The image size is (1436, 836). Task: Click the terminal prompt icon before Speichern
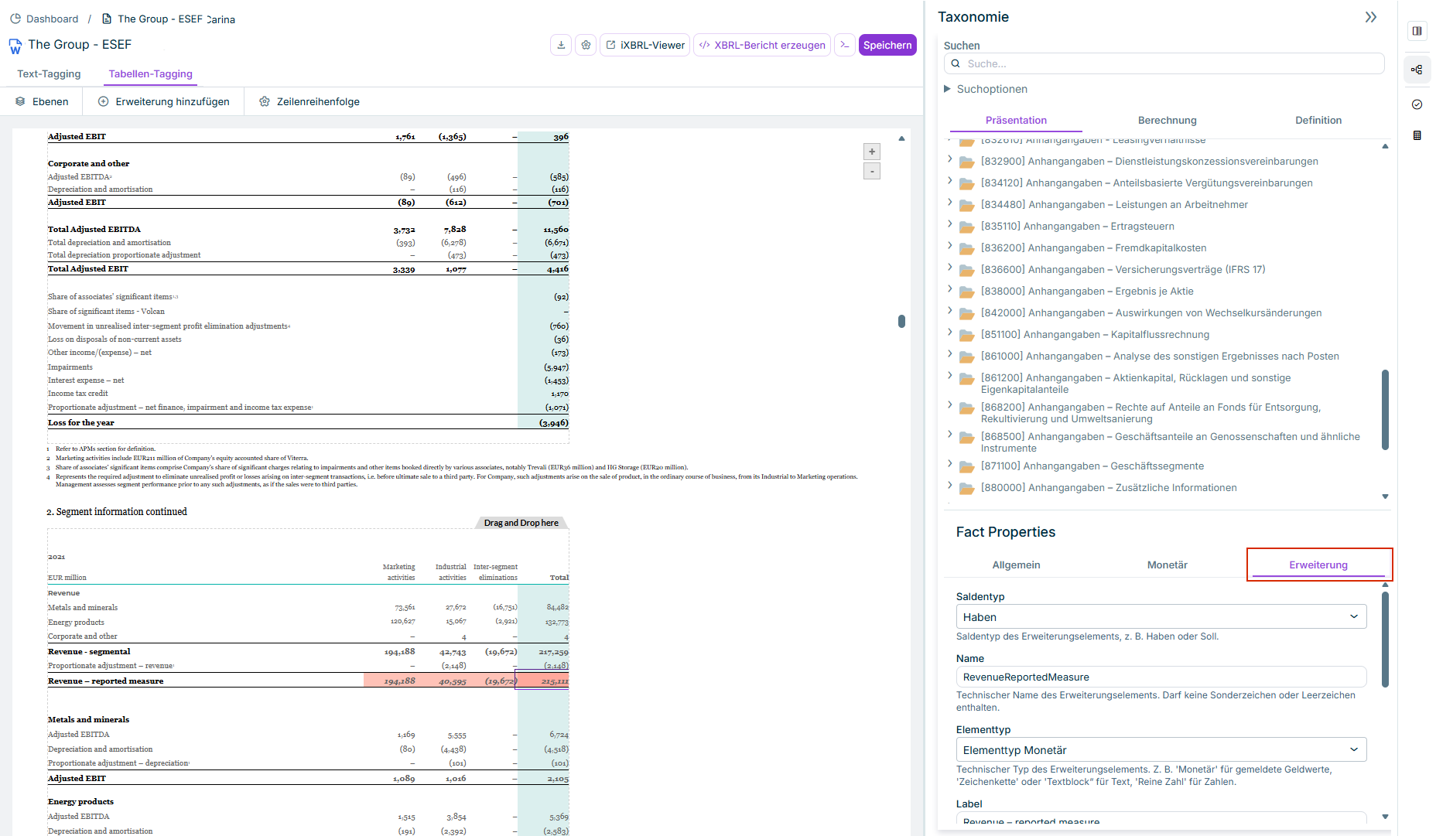point(845,45)
